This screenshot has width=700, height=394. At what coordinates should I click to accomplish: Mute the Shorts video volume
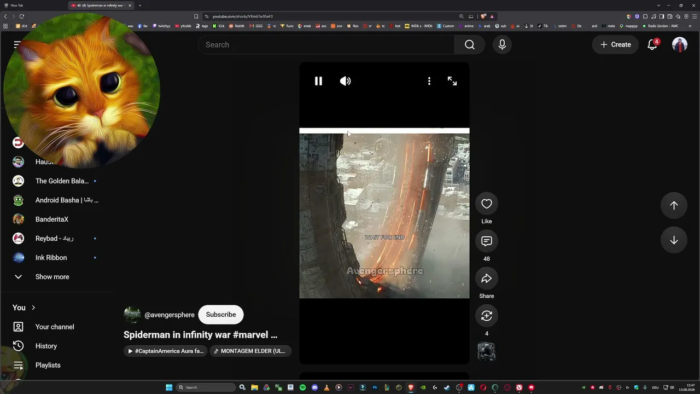pos(345,81)
